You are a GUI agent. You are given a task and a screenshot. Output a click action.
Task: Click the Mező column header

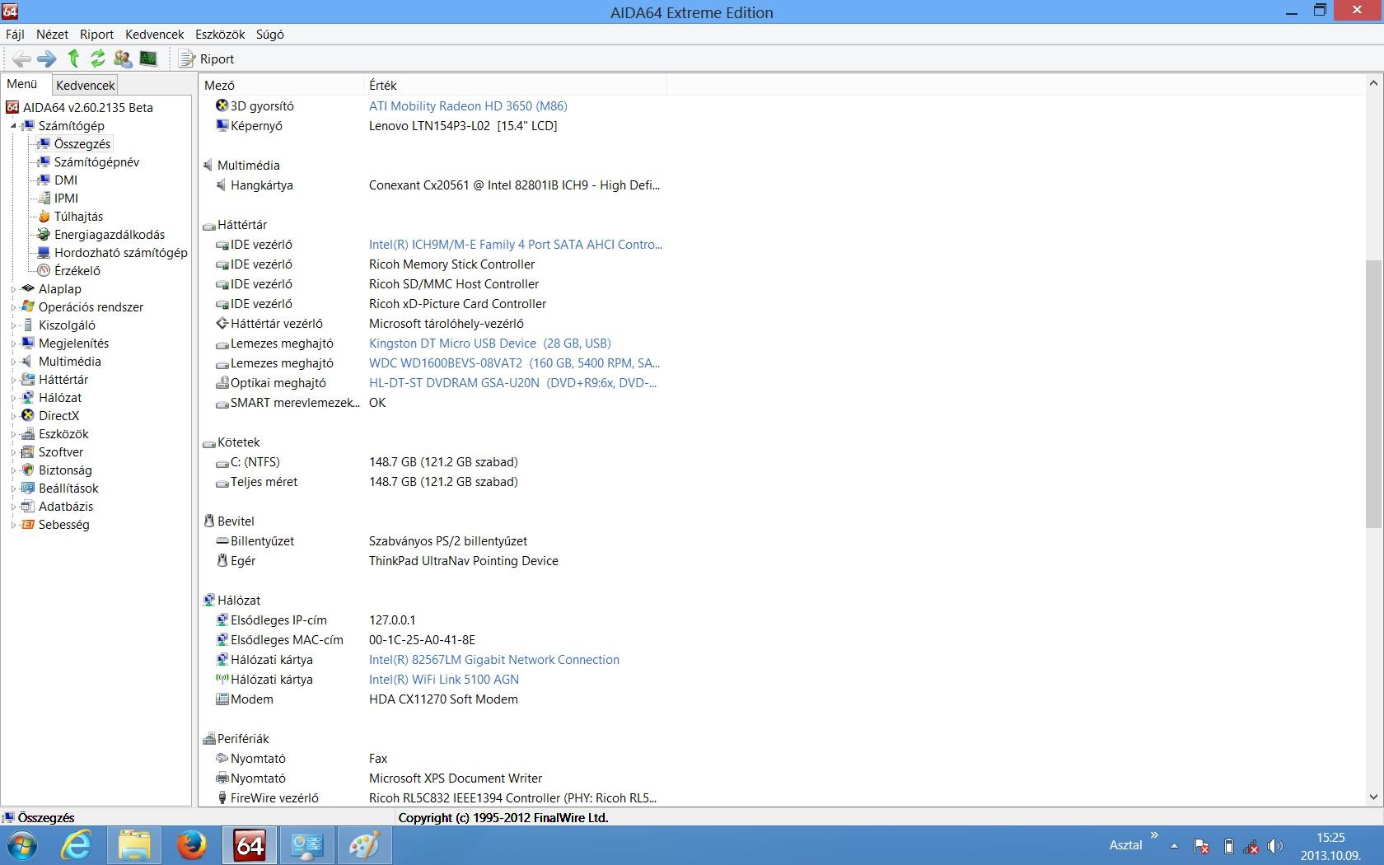point(281,85)
